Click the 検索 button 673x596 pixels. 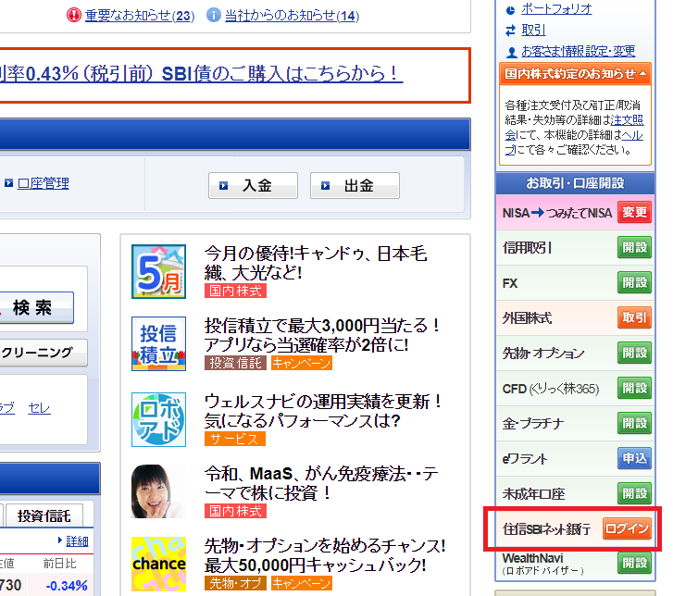(36, 307)
